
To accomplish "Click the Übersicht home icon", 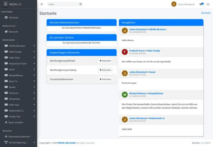I will [x=6, y=32].
